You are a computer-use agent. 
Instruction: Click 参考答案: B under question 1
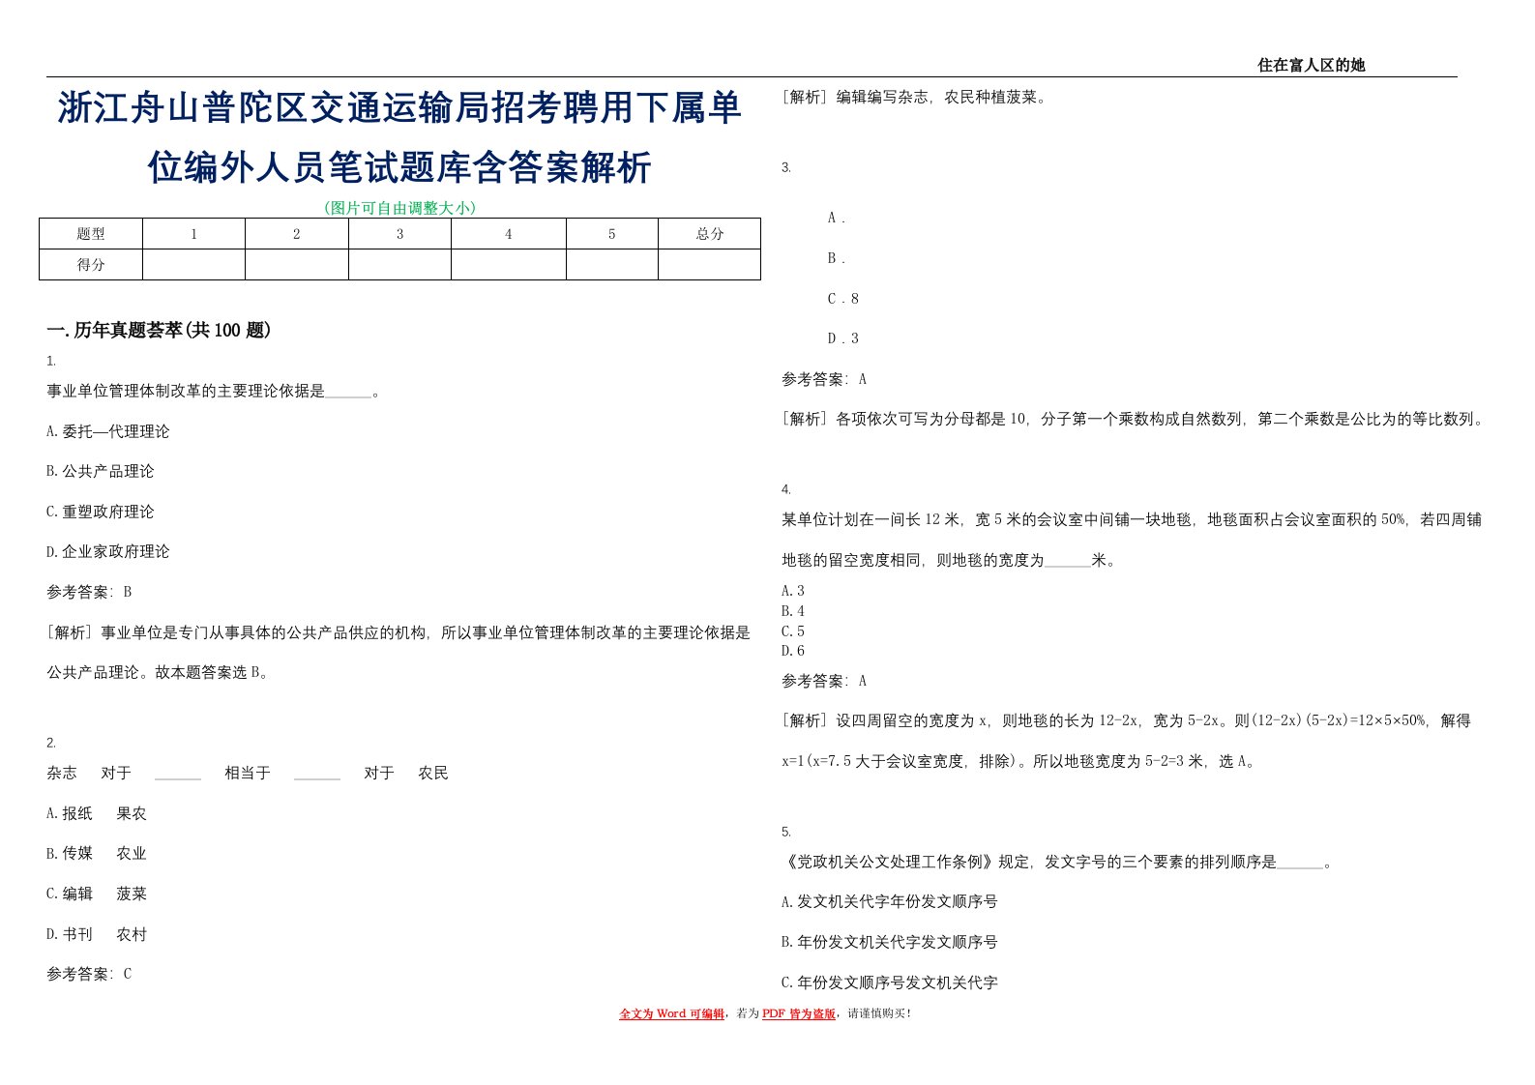(89, 592)
